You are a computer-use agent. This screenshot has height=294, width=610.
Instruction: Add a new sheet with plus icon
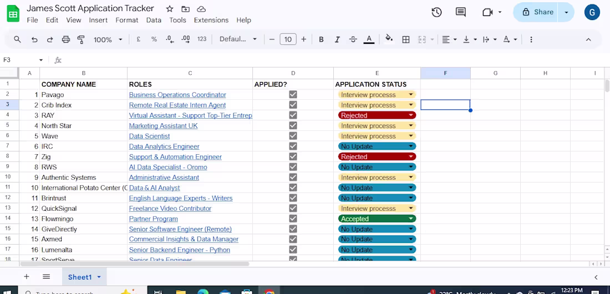(x=27, y=277)
